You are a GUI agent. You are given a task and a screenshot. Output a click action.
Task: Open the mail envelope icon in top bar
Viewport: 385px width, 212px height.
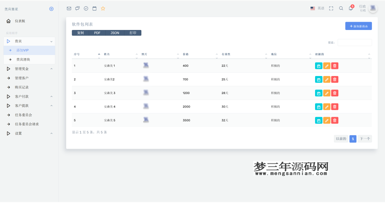[x=69, y=9]
